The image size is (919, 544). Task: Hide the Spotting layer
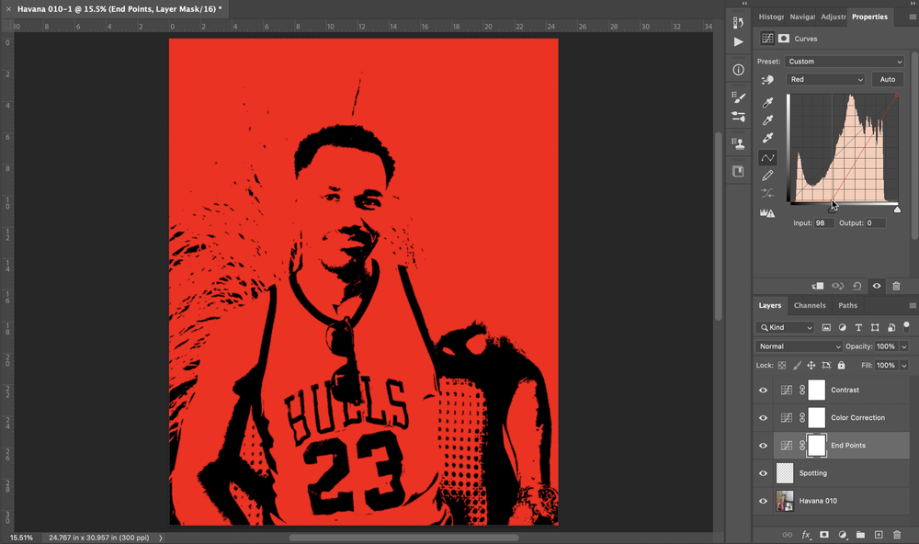point(763,473)
